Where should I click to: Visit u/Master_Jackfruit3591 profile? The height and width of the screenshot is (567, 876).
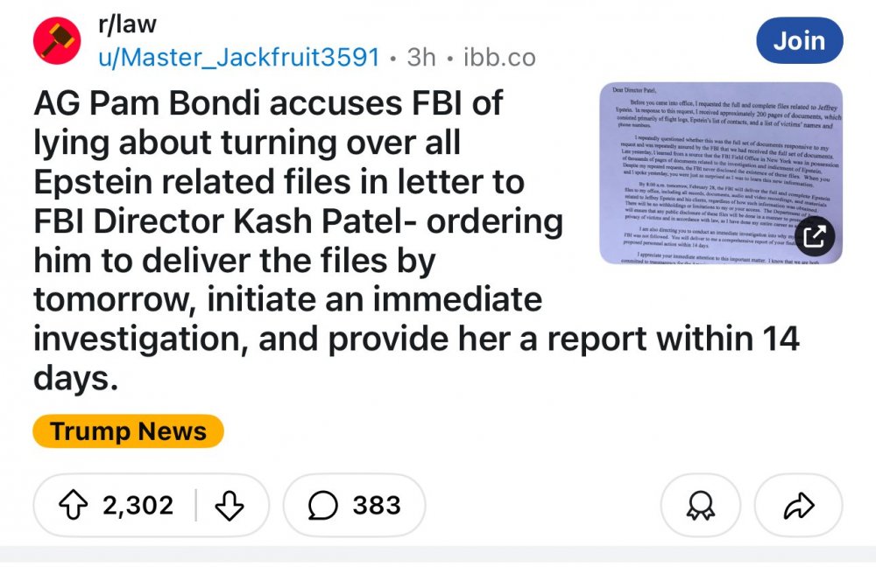pyautogui.click(x=238, y=58)
